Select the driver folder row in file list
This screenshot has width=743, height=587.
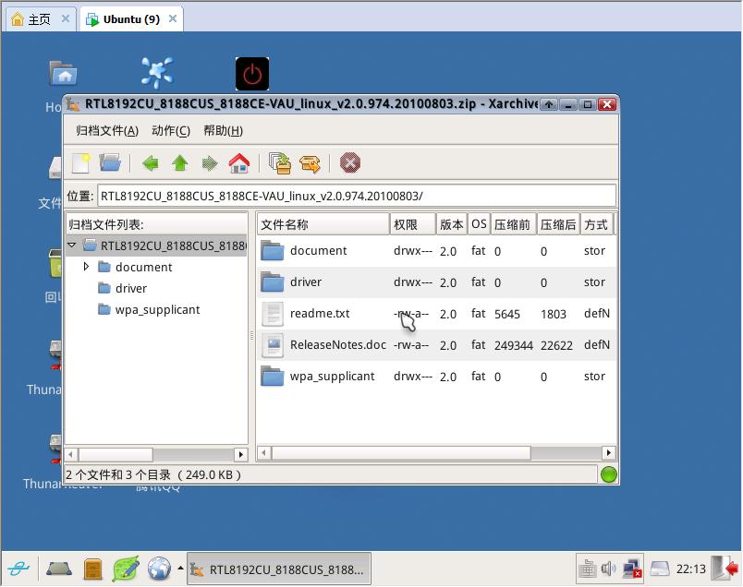pos(436,282)
